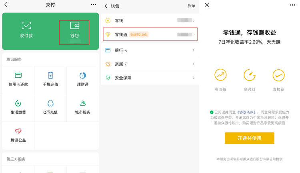The image size is (300, 173).
Task: Click the 随时取 feature icon
Action: [x=250, y=75]
